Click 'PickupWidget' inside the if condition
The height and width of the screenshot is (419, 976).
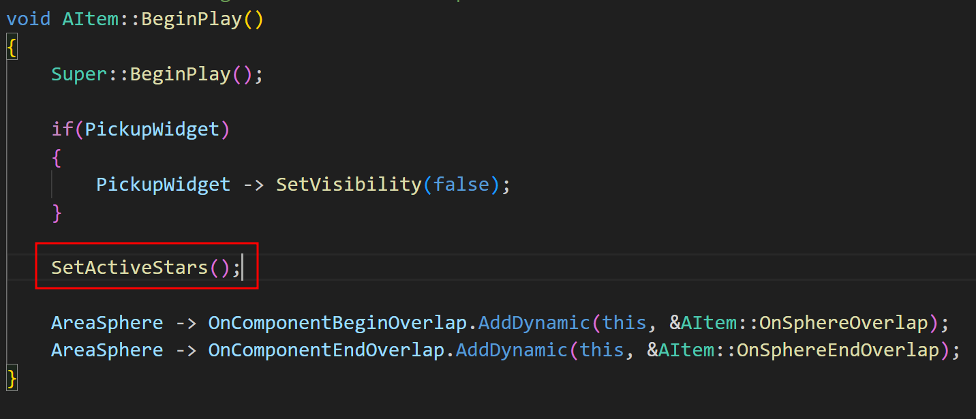tap(152, 129)
